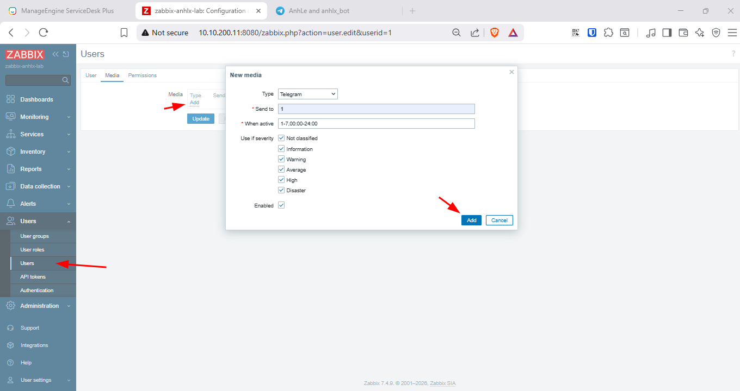The width and height of the screenshot is (740, 391).
Task: Click the blue Add button in dialog
Action: pyautogui.click(x=471, y=220)
